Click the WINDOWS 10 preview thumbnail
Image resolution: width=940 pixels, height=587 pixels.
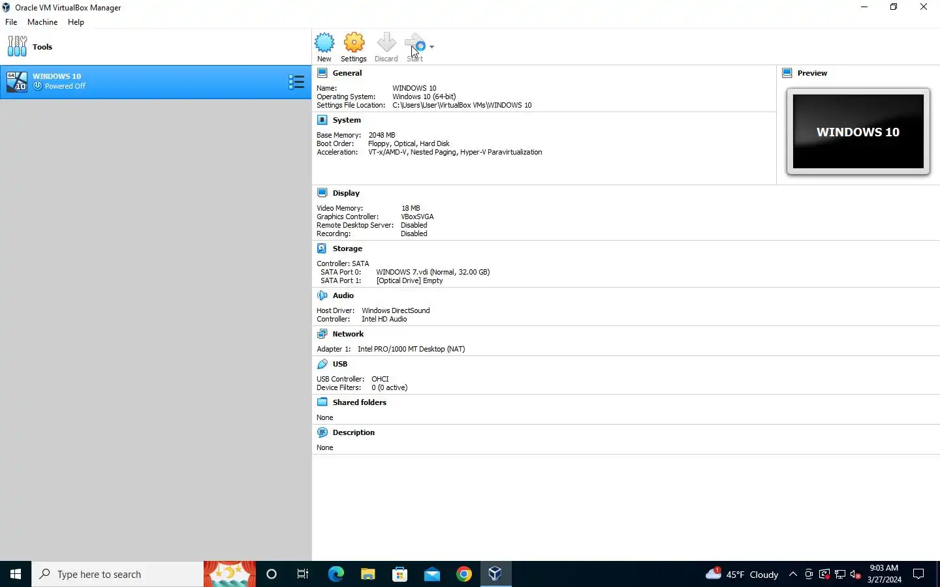[858, 131]
